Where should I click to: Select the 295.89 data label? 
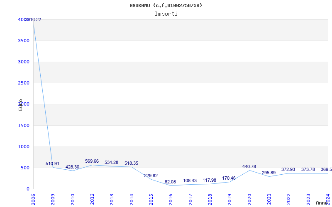click(x=269, y=173)
